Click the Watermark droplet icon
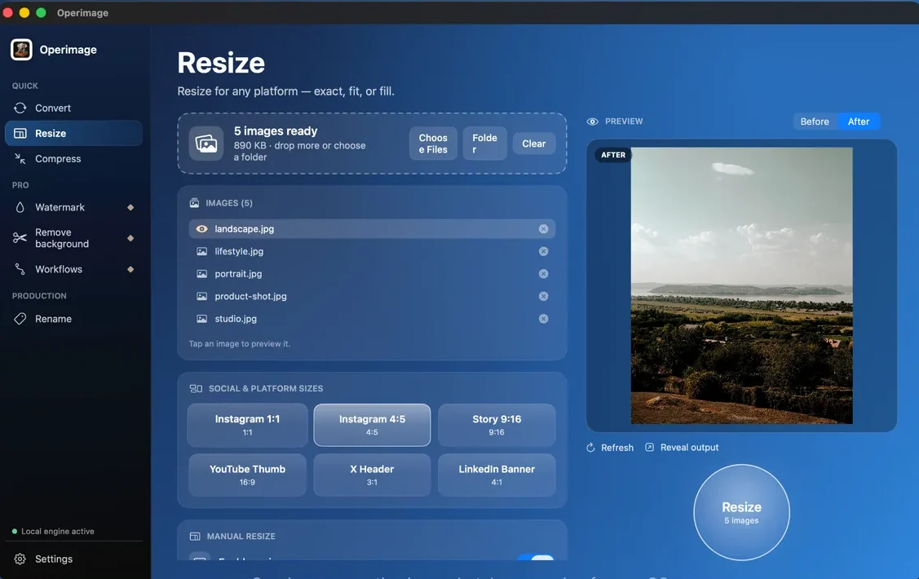The width and height of the screenshot is (919, 579). tap(20, 207)
